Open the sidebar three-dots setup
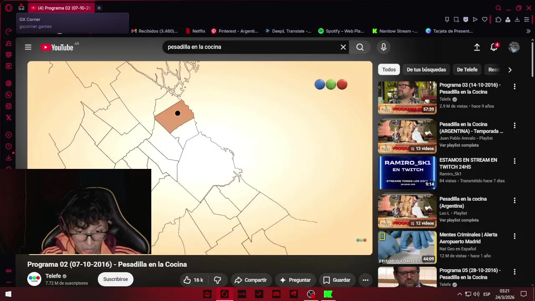The image size is (535, 301). click(8, 282)
